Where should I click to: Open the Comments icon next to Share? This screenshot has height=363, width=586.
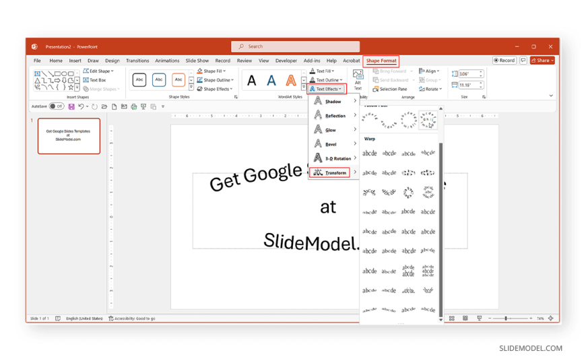tap(523, 60)
